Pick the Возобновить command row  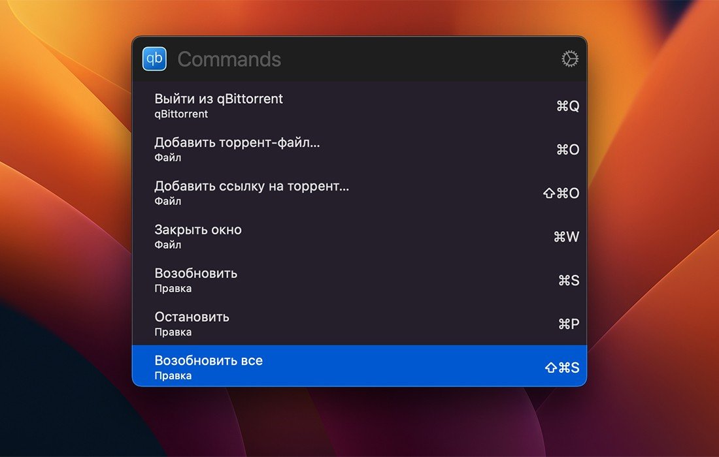[x=359, y=280]
